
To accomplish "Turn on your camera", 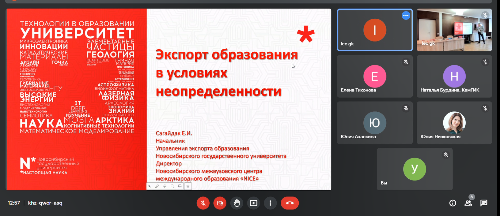I will tap(220, 203).
